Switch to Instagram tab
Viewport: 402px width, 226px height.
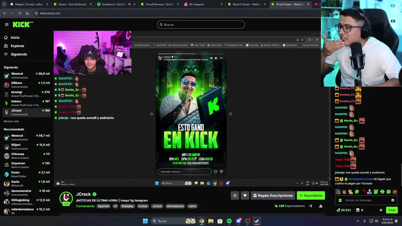[x=203, y=4]
